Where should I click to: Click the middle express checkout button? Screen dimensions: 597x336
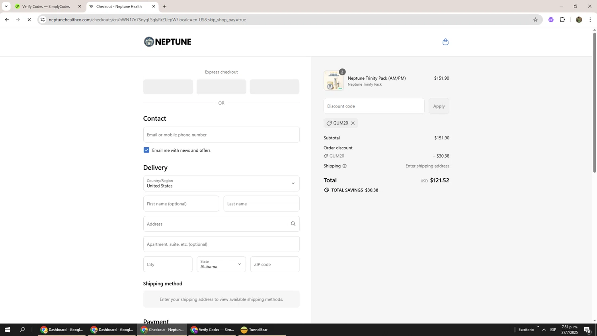[x=221, y=87]
